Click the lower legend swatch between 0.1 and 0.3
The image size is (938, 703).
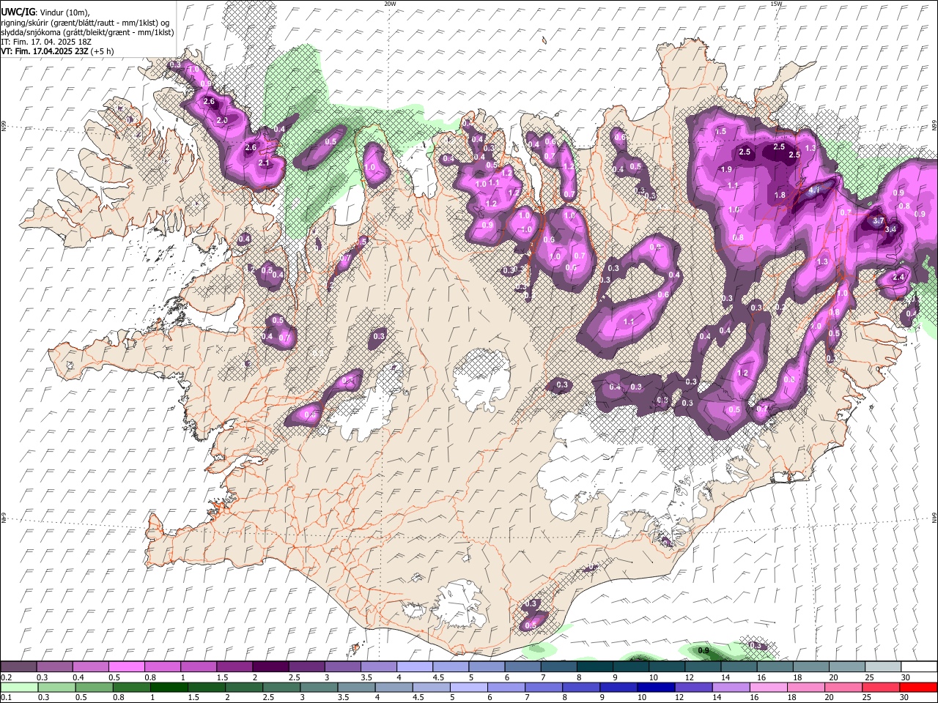tap(19, 687)
